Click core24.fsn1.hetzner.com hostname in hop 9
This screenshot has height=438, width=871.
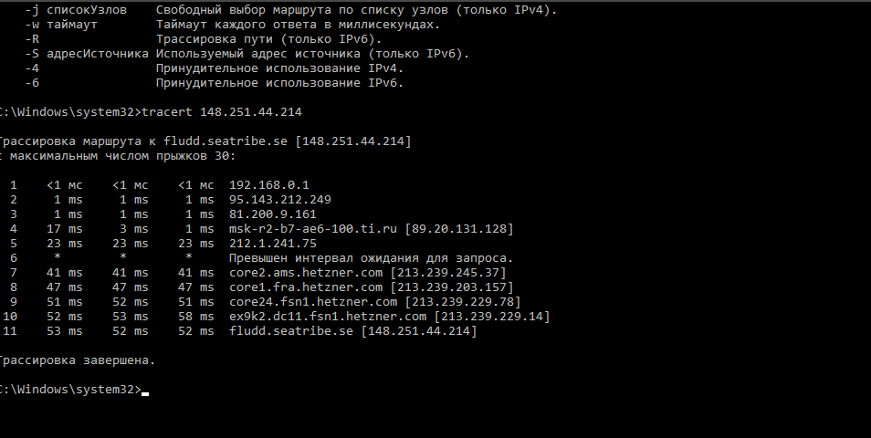pyautogui.click(x=313, y=301)
